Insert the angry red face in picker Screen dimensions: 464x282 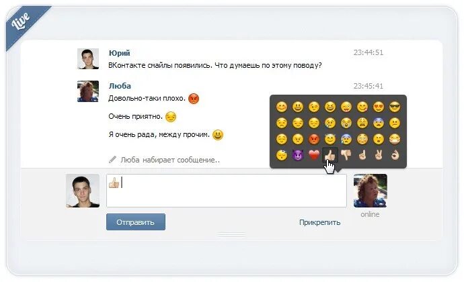click(314, 139)
